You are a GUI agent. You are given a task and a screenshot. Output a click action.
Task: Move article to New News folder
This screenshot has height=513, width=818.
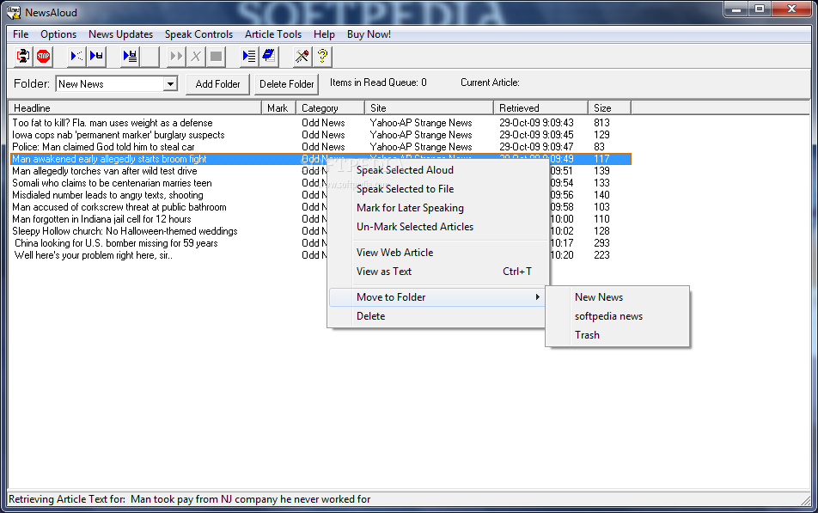coord(598,297)
